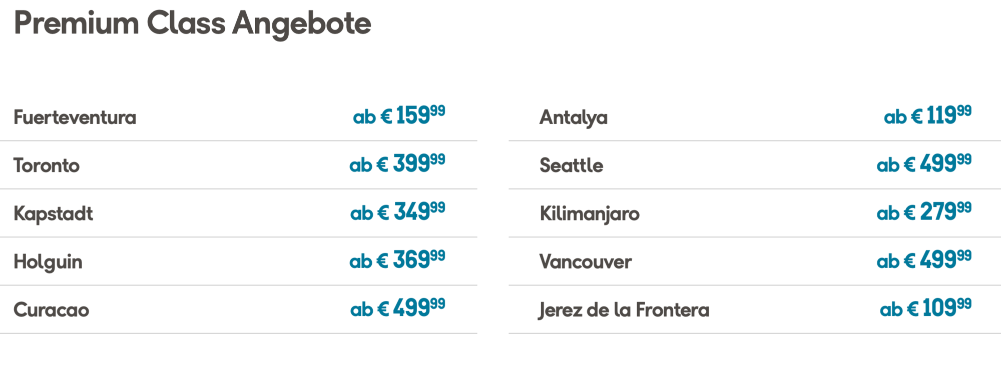Click the Kilimanjaro destination

(590, 214)
